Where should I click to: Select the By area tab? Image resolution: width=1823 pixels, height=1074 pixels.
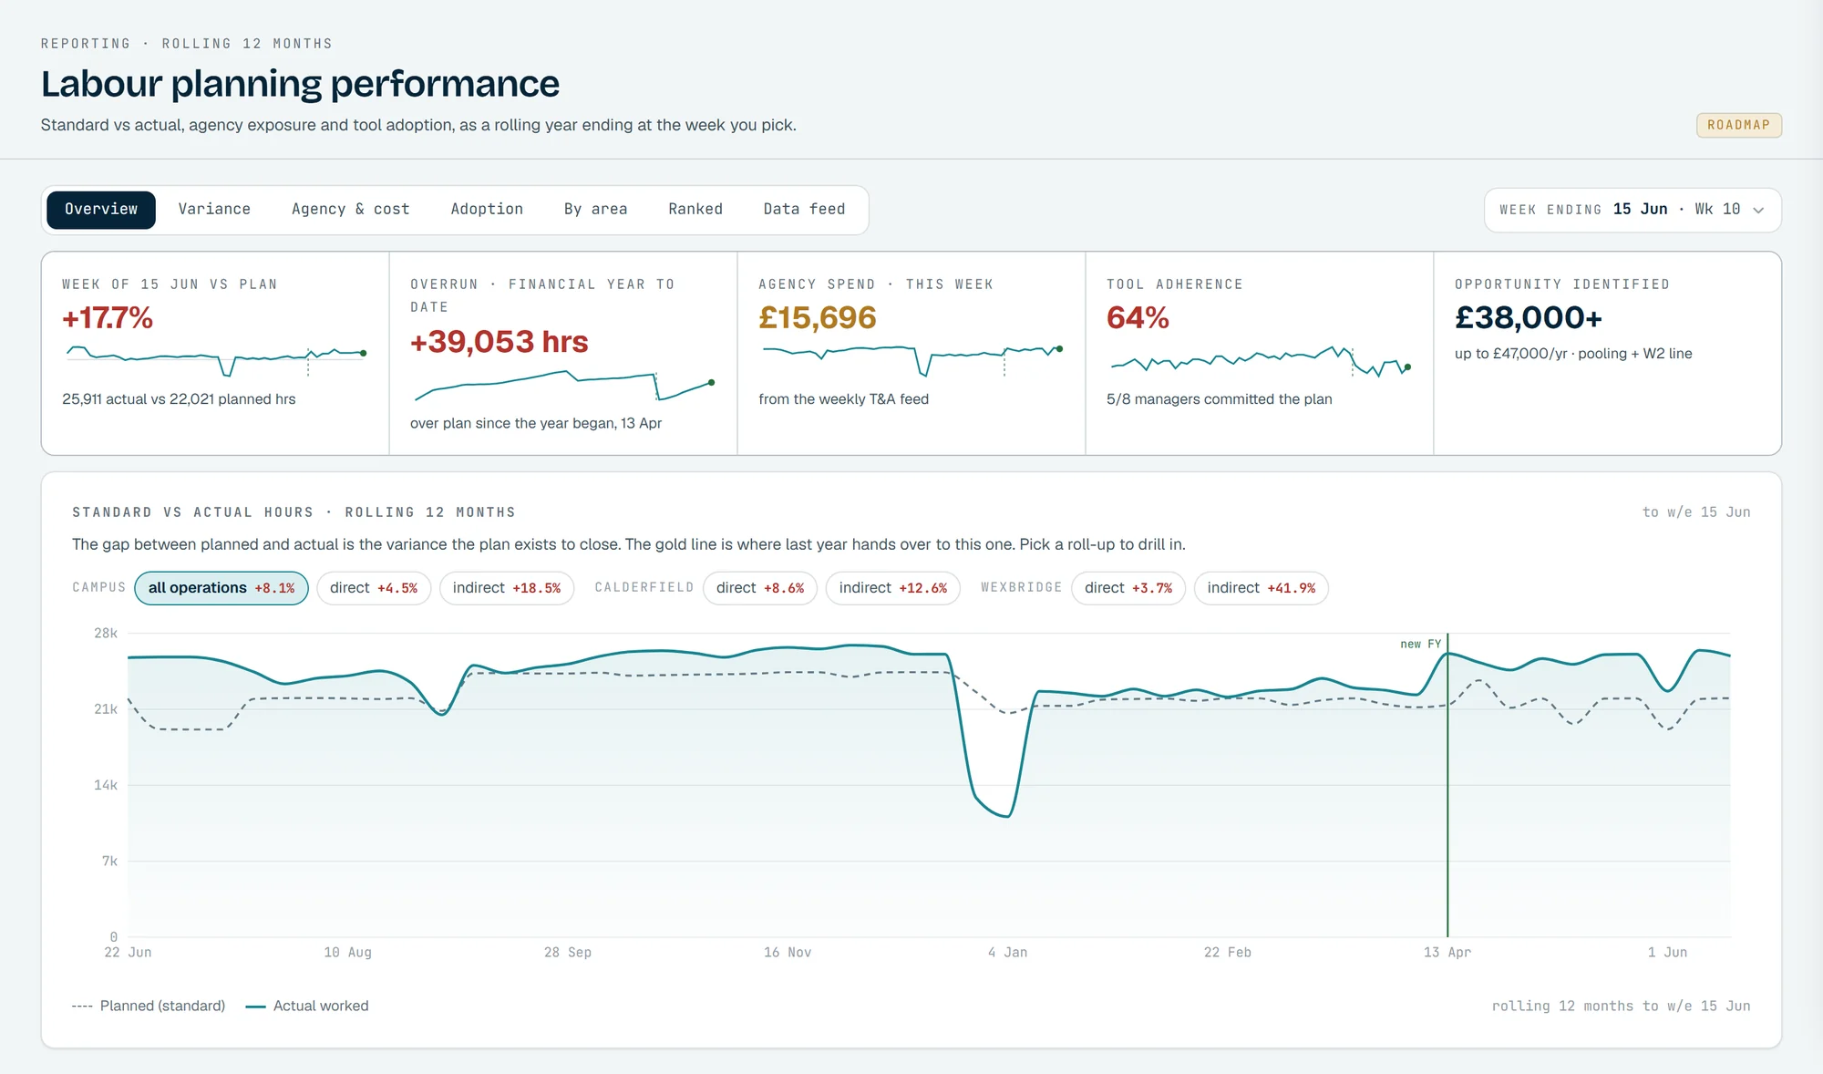[596, 210]
